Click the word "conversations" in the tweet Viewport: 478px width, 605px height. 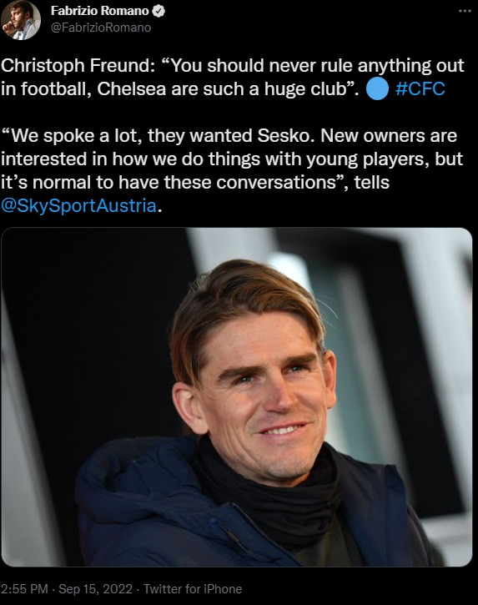point(276,182)
